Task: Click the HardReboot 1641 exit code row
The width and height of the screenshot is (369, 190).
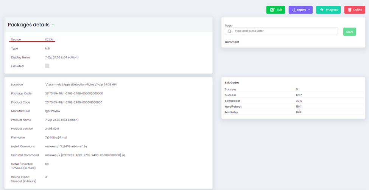Action: [x=293, y=107]
